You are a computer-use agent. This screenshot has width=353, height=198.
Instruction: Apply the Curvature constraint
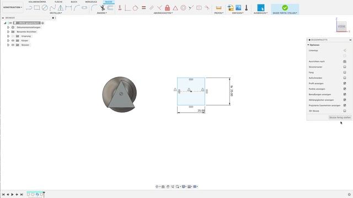[207, 8]
